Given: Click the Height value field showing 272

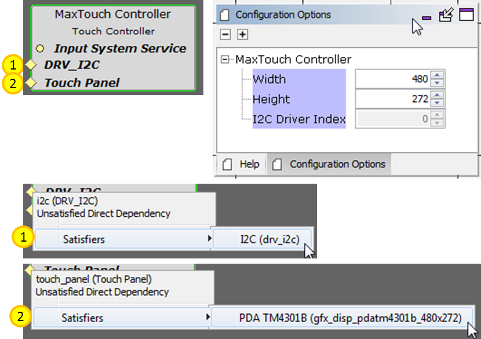Looking at the screenshot, I should point(393,99).
